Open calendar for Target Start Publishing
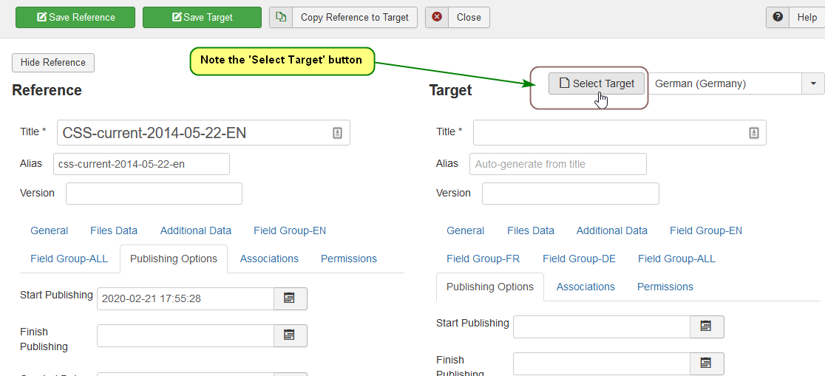This screenshot has width=825, height=376. (x=707, y=327)
